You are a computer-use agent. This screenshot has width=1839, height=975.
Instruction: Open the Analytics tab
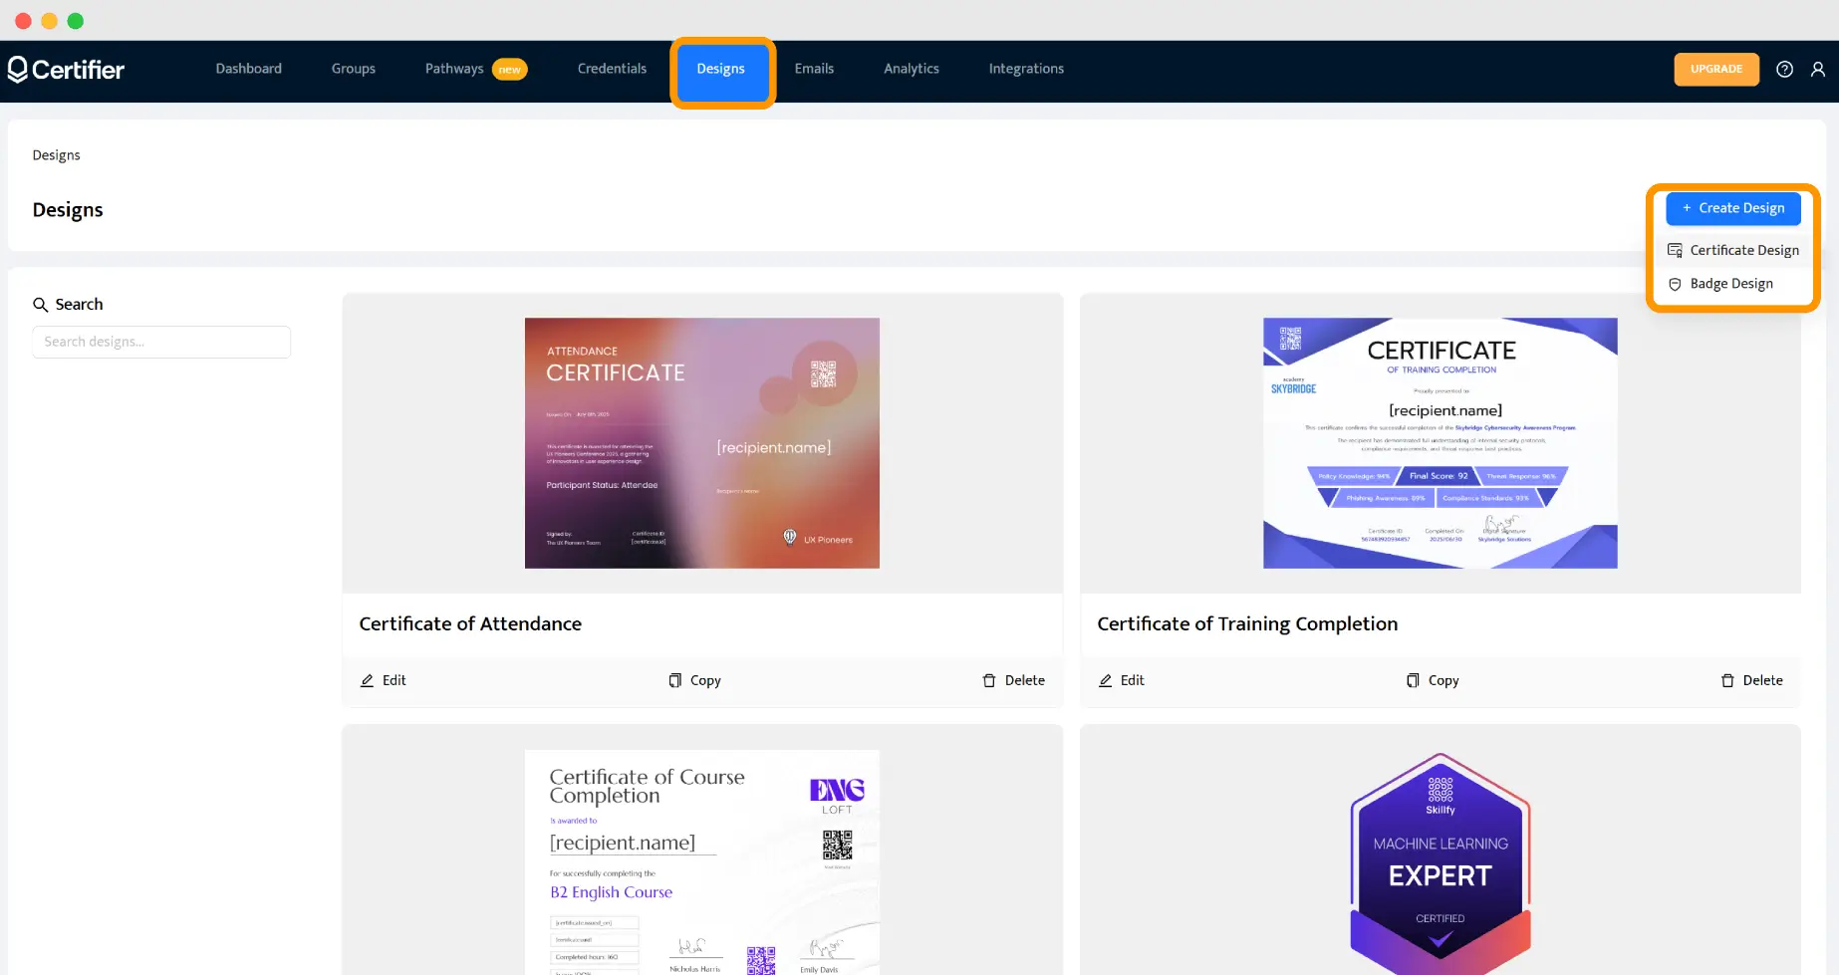point(912,69)
